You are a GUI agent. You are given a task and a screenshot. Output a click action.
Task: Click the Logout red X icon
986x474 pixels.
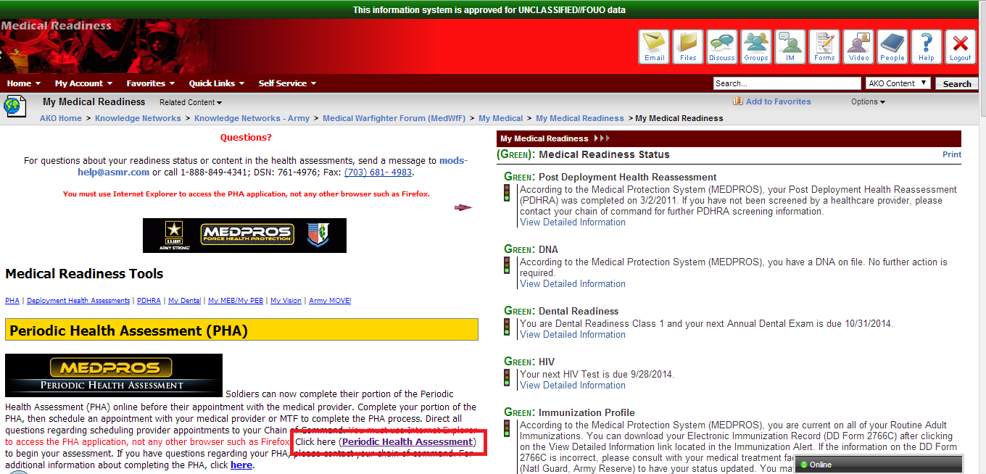point(961,46)
